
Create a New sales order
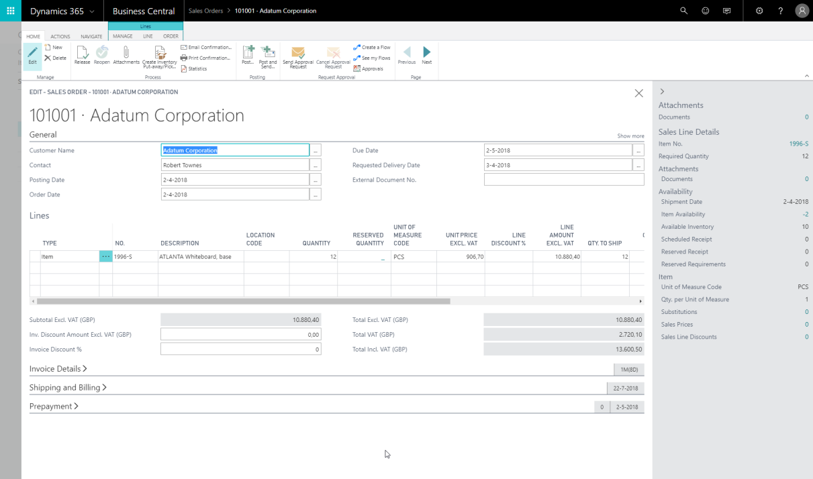click(x=54, y=48)
